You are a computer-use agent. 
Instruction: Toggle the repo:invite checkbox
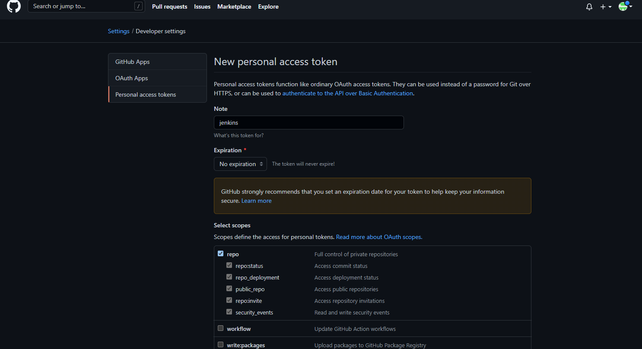[229, 300]
